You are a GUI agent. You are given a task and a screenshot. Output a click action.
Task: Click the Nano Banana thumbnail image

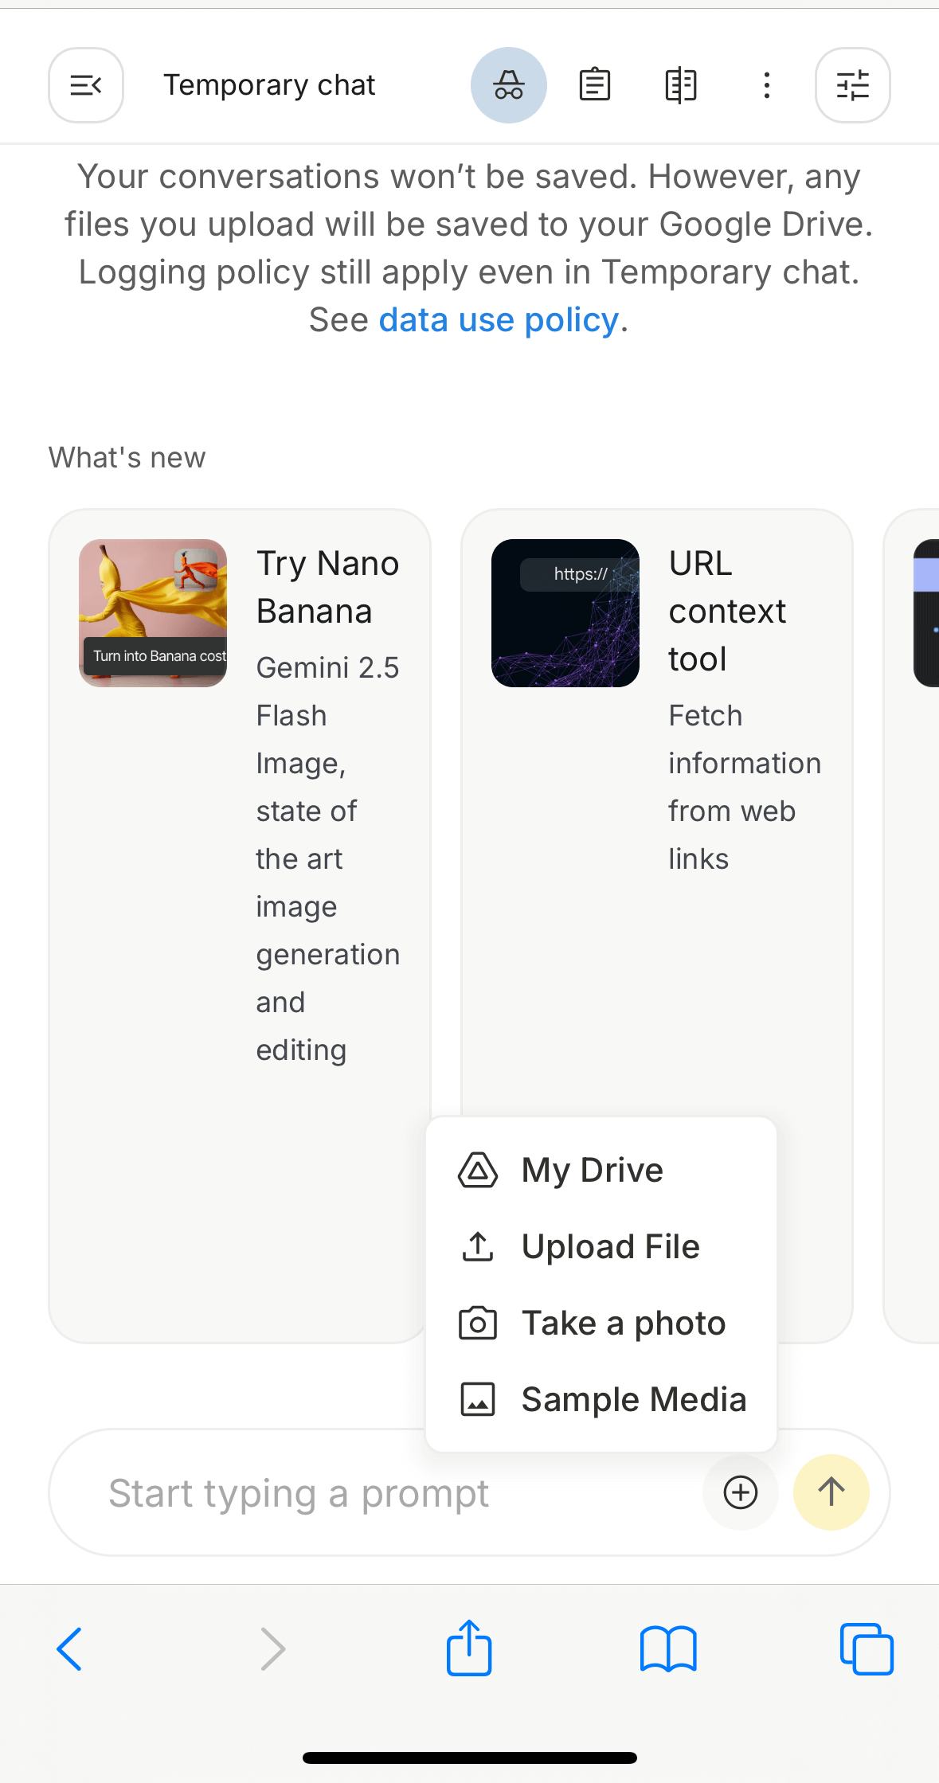pyautogui.click(x=153, y=613)
